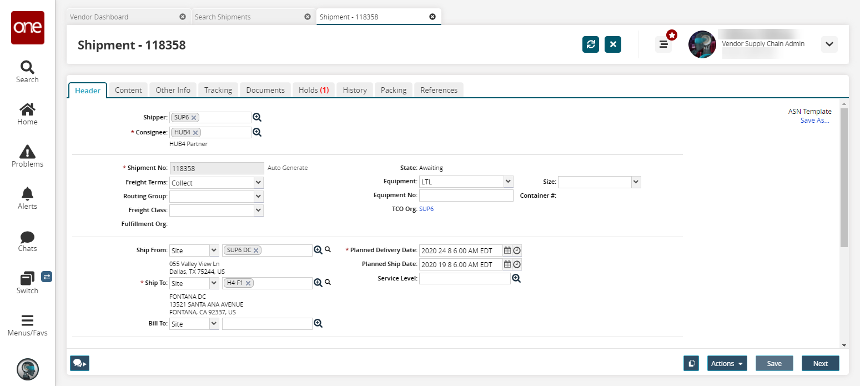
Task: Click the Save As... template link
Action: 814,121
